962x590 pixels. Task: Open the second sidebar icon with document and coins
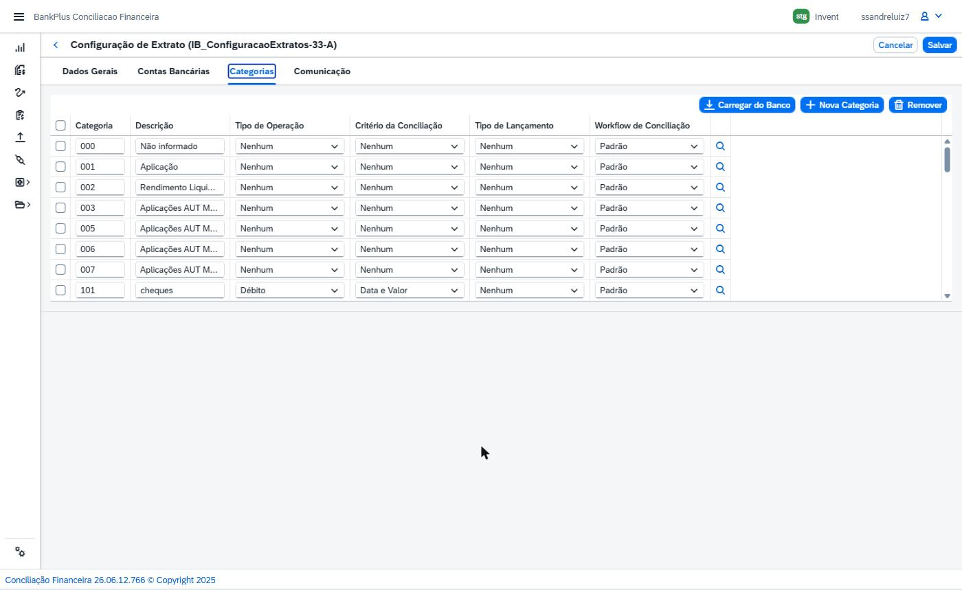(20, 70)
